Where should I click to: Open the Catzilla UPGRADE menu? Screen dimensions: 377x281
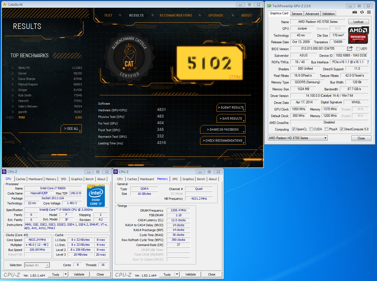coord(216,15)
